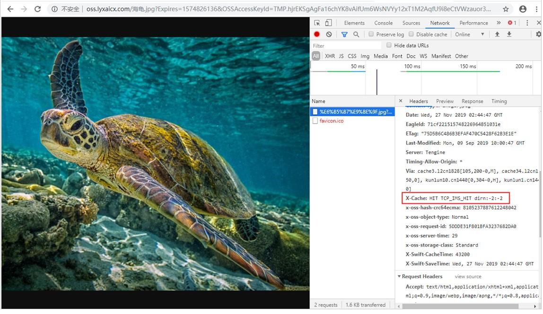Open DevTools customize three-dot menu
The image size is (543, 314).
click(x=527, y=23)
